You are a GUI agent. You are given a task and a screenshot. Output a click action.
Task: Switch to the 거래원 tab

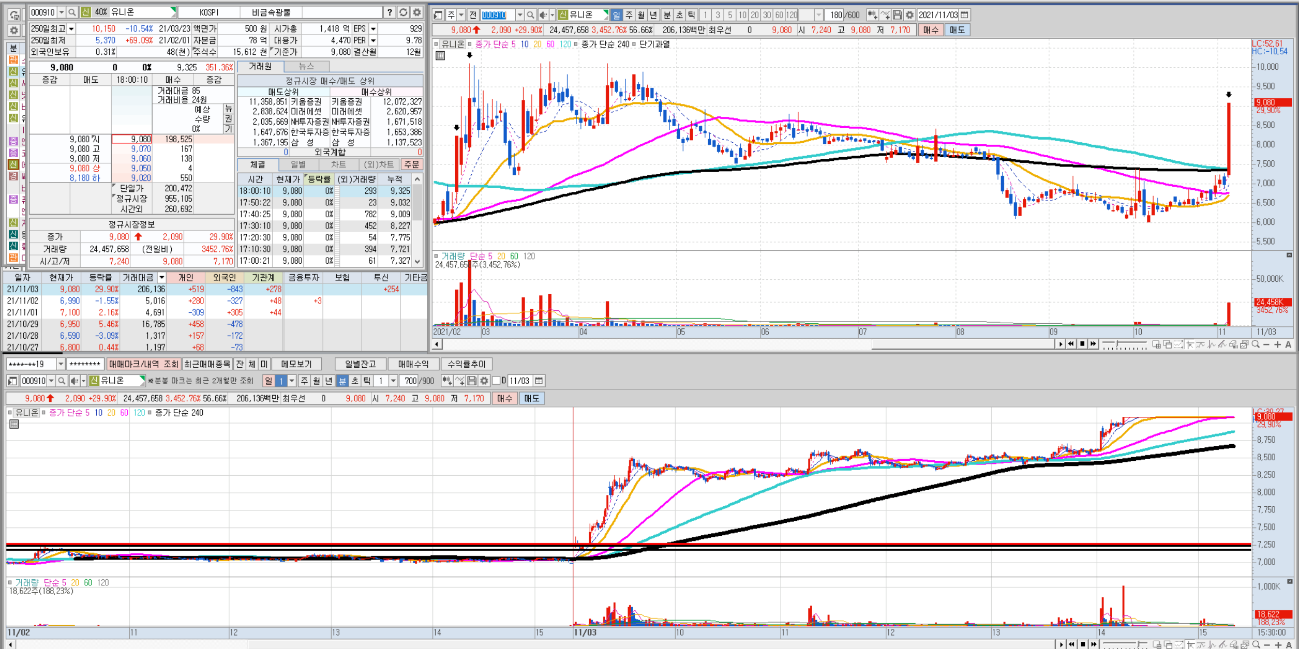click(x=260, y=66)
